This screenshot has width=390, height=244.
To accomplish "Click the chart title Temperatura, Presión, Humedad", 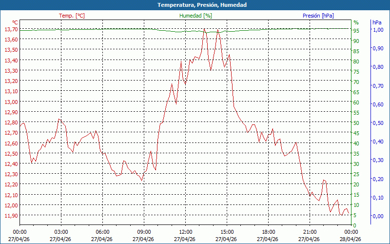I will click(x=195, y=5).
